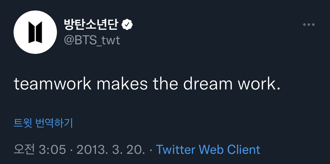Viewport: 330px width, 164px height.
Task: Open the BTS profile picture
Action: point(35,32)
